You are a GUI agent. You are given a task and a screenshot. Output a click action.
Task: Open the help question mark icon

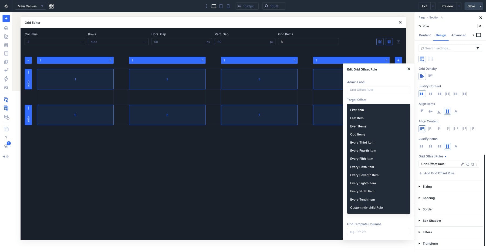(6, 137)
